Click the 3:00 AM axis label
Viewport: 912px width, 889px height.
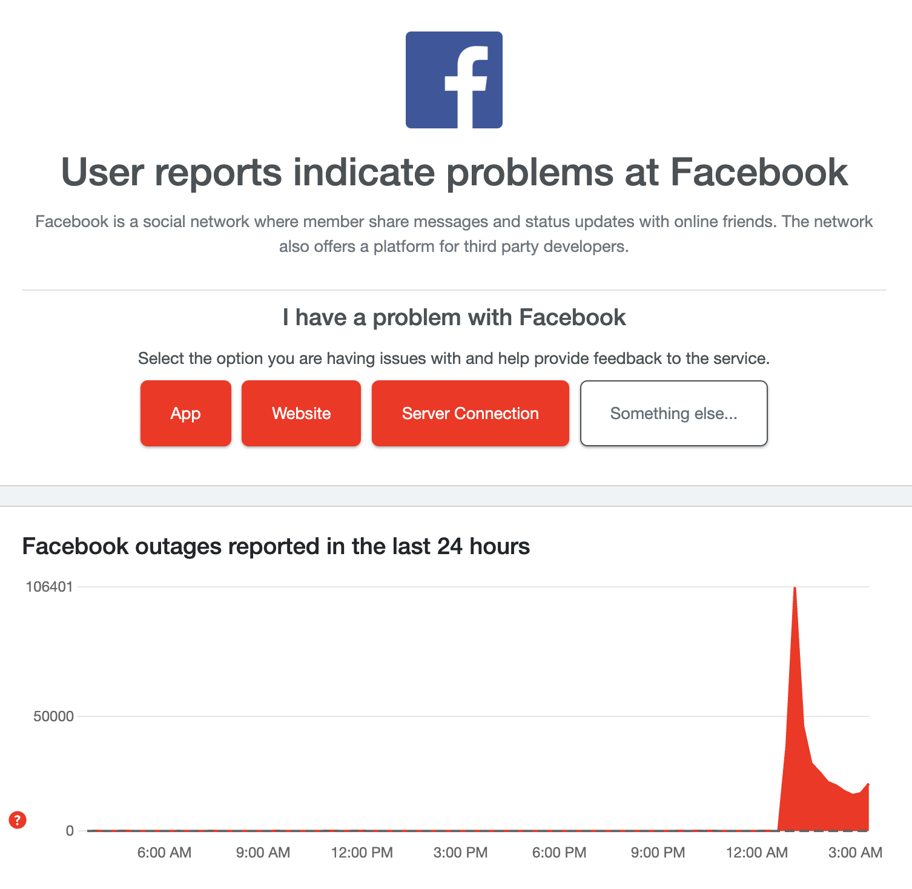pos(855,853)
